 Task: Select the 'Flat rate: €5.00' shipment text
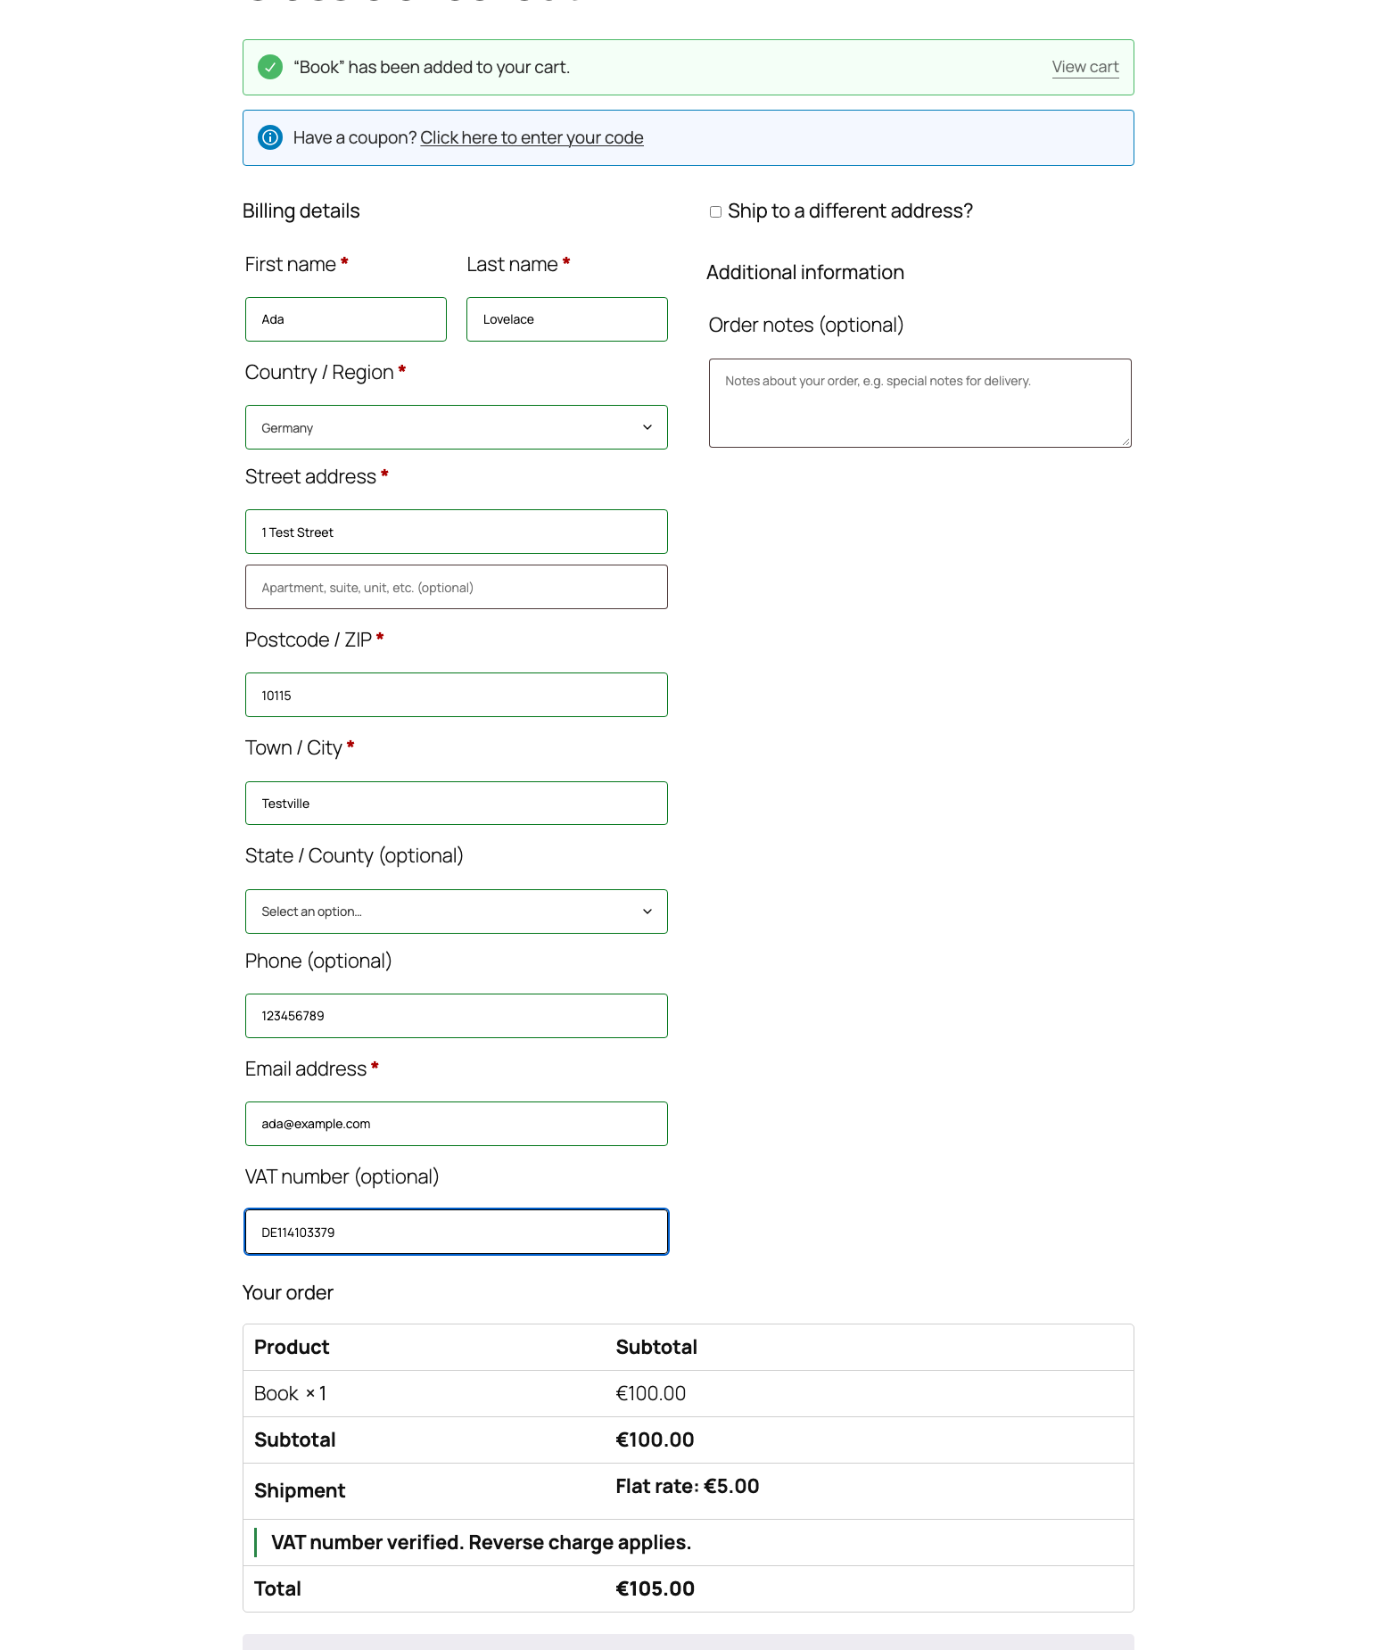tap(688, 1486)
